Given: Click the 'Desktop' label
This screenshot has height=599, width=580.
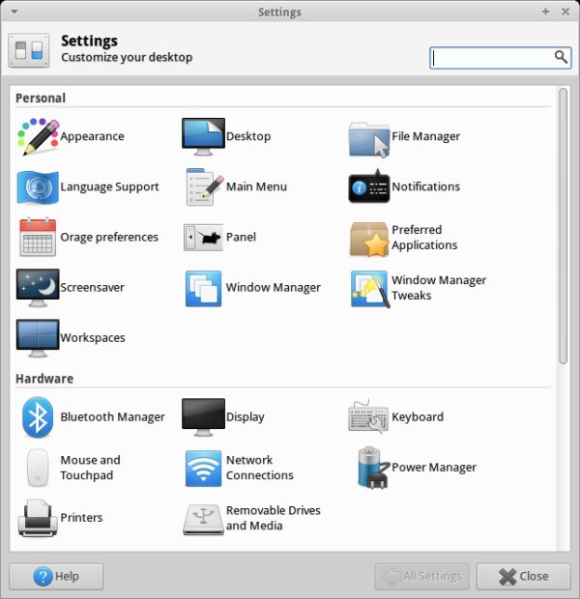Looking at the screenshot, I should pyautogui.click(x=248, y=136).
